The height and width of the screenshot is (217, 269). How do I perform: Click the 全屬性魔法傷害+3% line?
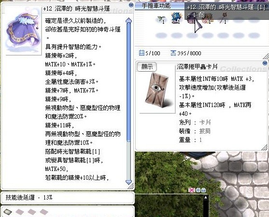[x=71, y=81]
